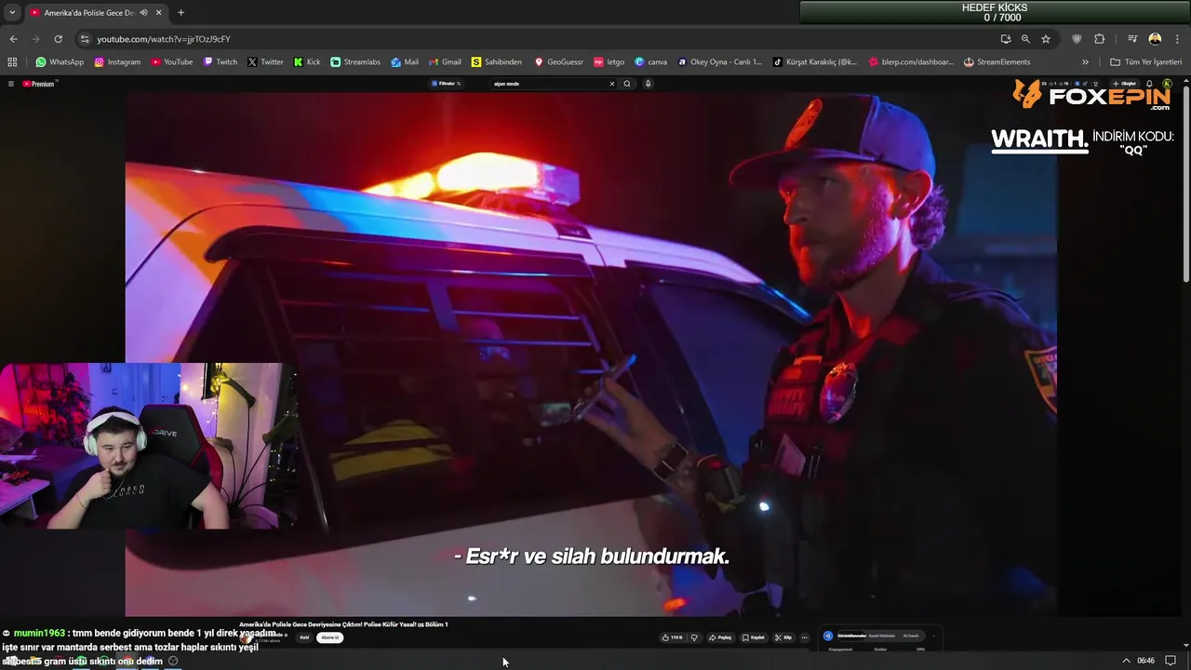Open the Chrome profile avatar
Viewport: 1191px width, 670px height.
tap(1155, 39)
